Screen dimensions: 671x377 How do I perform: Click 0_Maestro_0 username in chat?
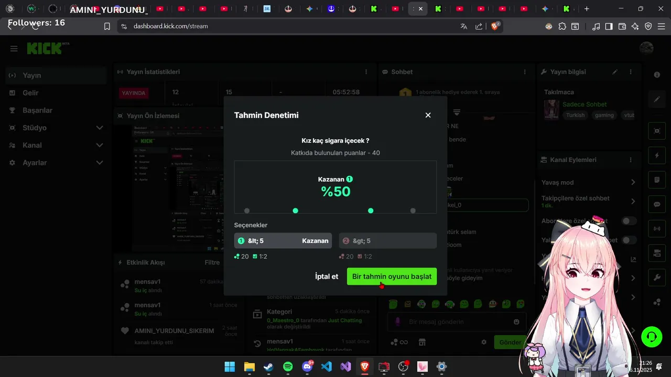pyautogui.click(x=283, y=320)
